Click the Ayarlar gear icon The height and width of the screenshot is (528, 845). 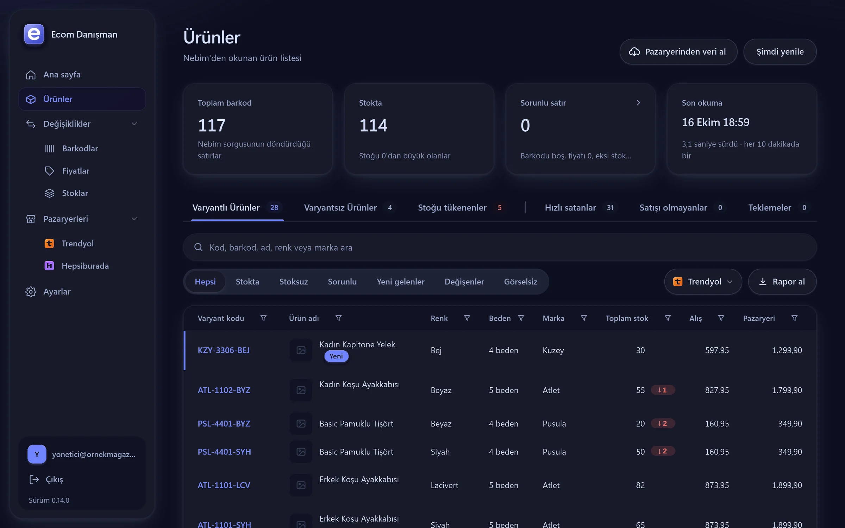(x=31, y=292)
